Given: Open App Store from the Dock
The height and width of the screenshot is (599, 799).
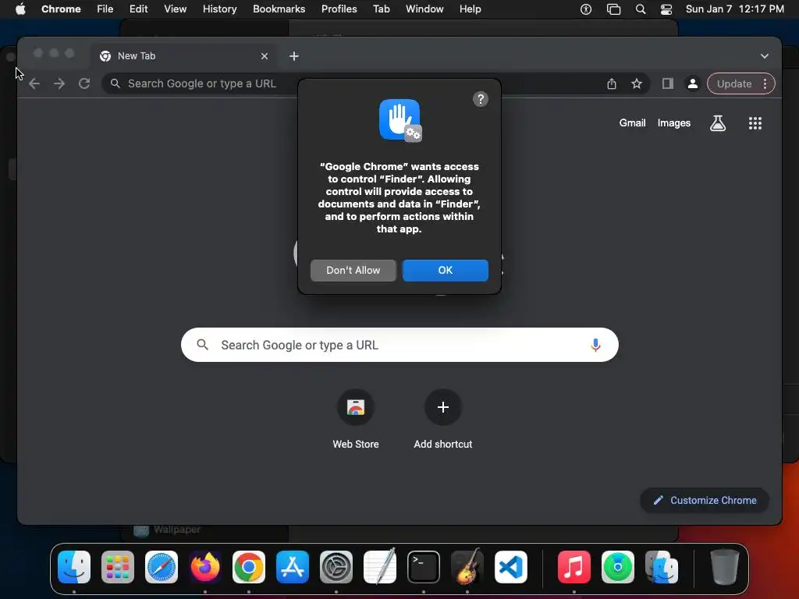Looking at the screenshot, I should pyautogui.click(x=293, y=567).
